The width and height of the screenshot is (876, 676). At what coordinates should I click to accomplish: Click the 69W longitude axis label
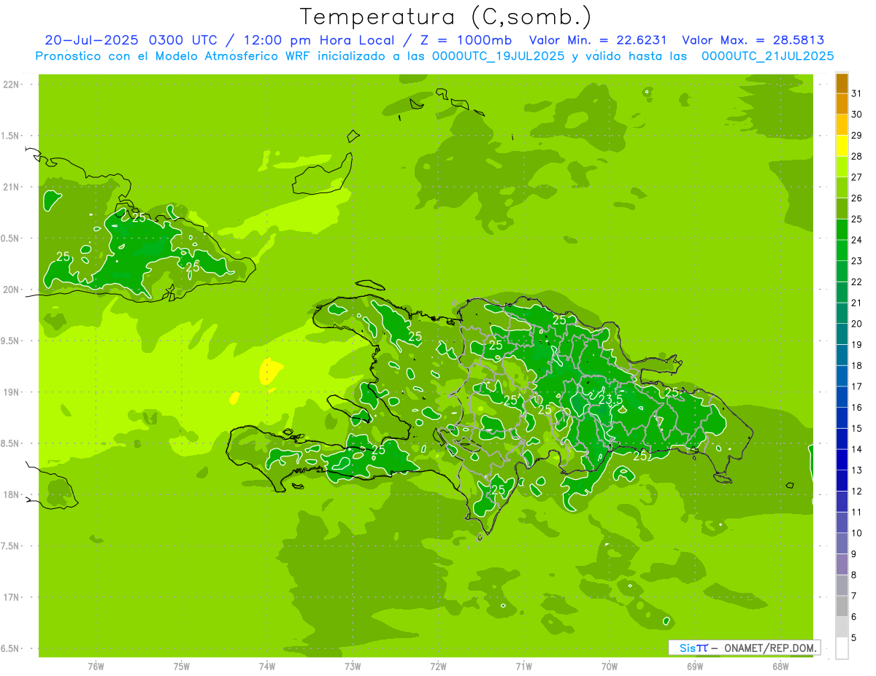pyautogui.click(x=695, y=666)
